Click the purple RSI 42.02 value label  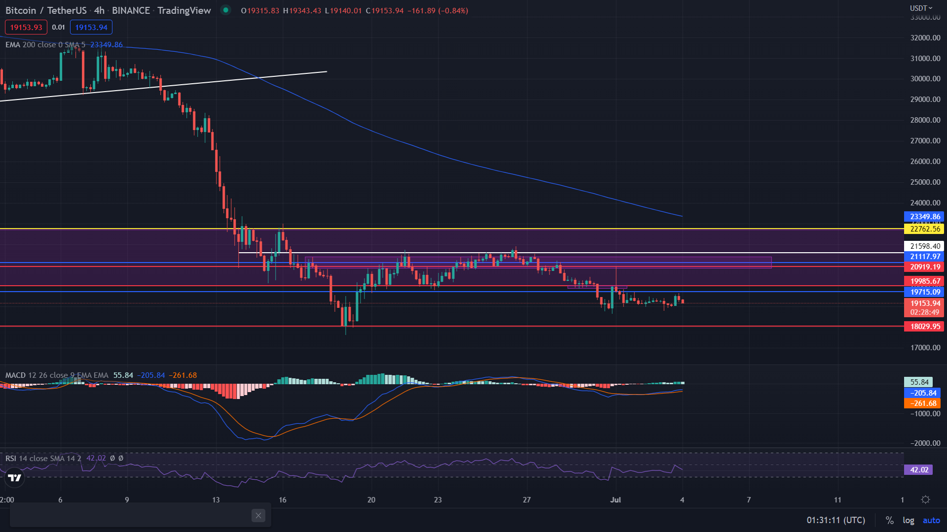(x=918, y=470)
